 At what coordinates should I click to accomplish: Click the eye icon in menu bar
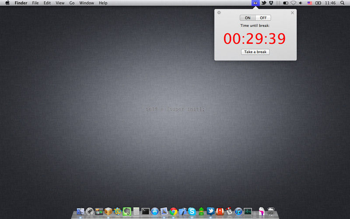coord(255,3)
